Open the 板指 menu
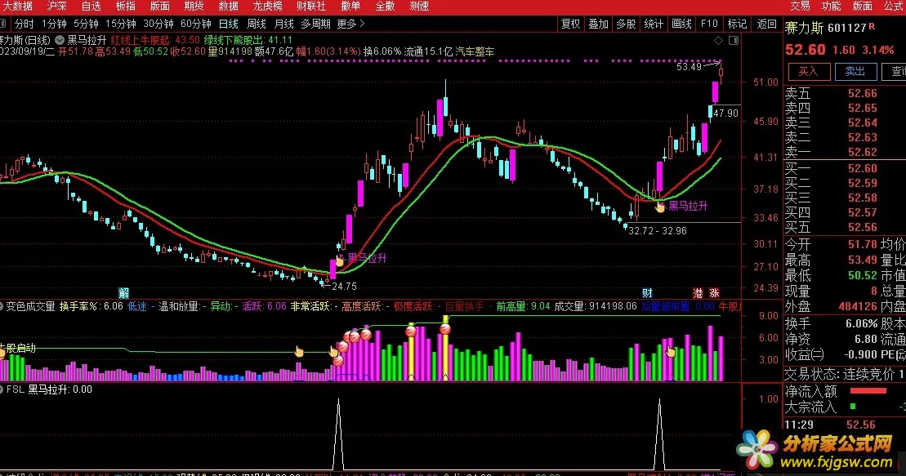Viewport: 906px width, 476px height. click(125, 7)
